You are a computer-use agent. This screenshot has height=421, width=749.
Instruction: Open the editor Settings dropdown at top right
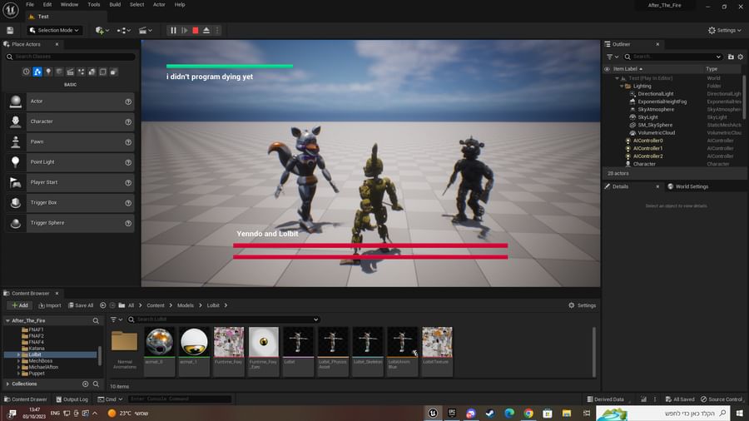point(725,30)
